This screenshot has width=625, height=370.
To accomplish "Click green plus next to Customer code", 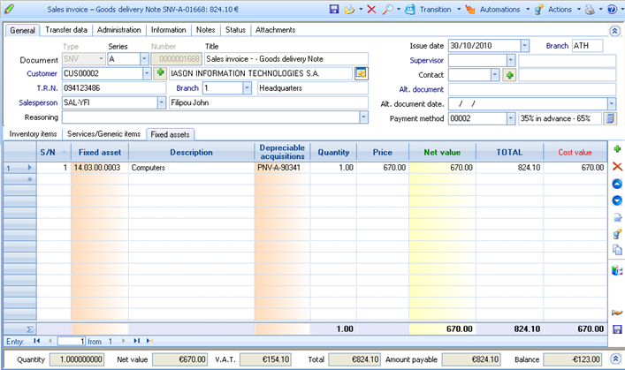I will click(x=160, y=73).
